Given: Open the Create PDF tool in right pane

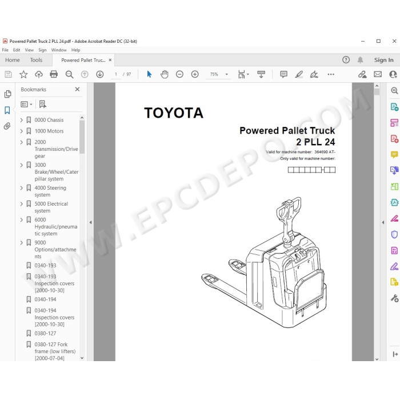Looking at the screenshot, I should pyautogui.click(x=394, y=139).
